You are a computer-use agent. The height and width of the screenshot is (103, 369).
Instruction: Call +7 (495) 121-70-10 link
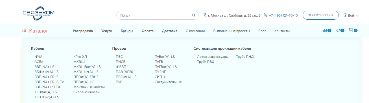pos(283,15)
